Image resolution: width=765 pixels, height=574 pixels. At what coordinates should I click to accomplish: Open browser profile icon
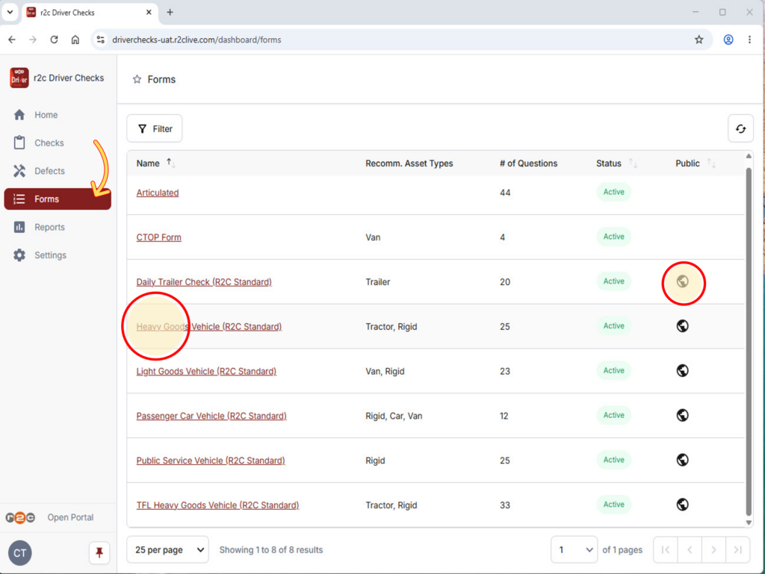(728, 40)
